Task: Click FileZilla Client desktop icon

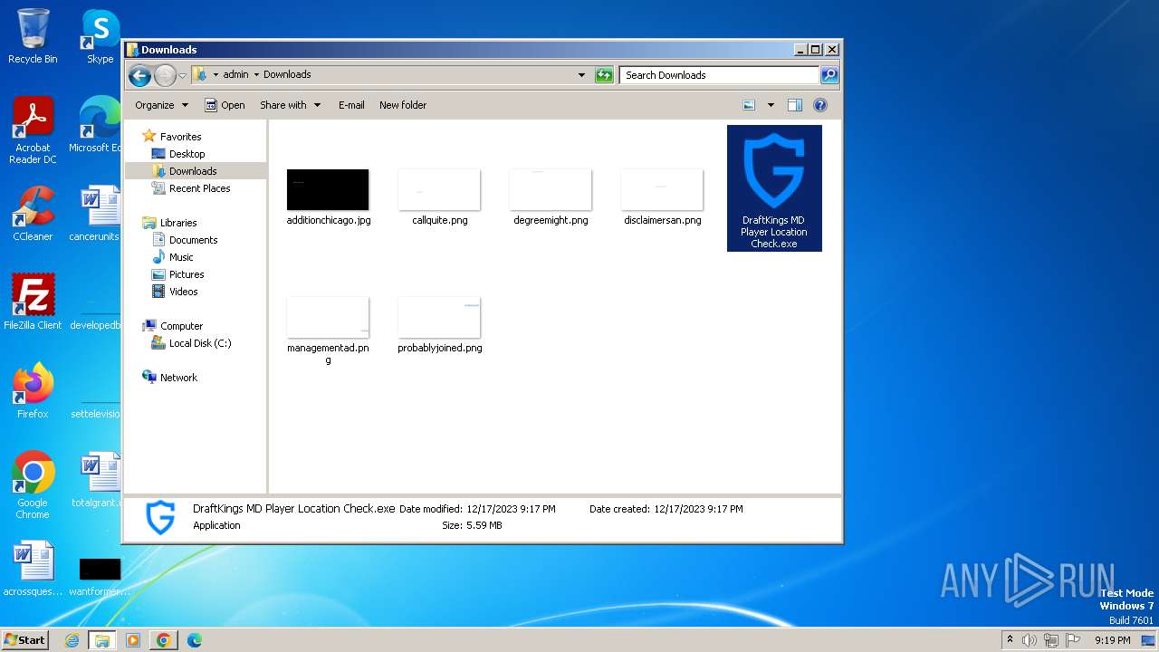Action: pyautogui.click(x=33, y=302)
